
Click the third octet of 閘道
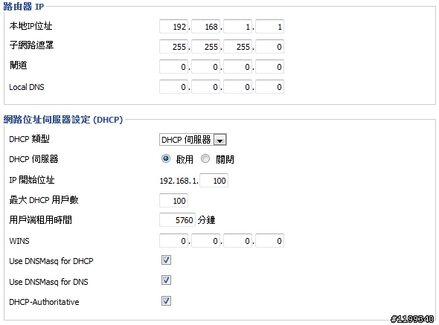(237, 67)
